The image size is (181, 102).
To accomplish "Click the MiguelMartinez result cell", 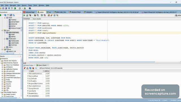I will (36, 84).
